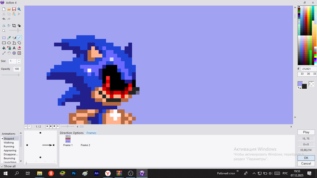Jump to the last frame button
This screenshot has width=317, height=178.
coord(51,126)
